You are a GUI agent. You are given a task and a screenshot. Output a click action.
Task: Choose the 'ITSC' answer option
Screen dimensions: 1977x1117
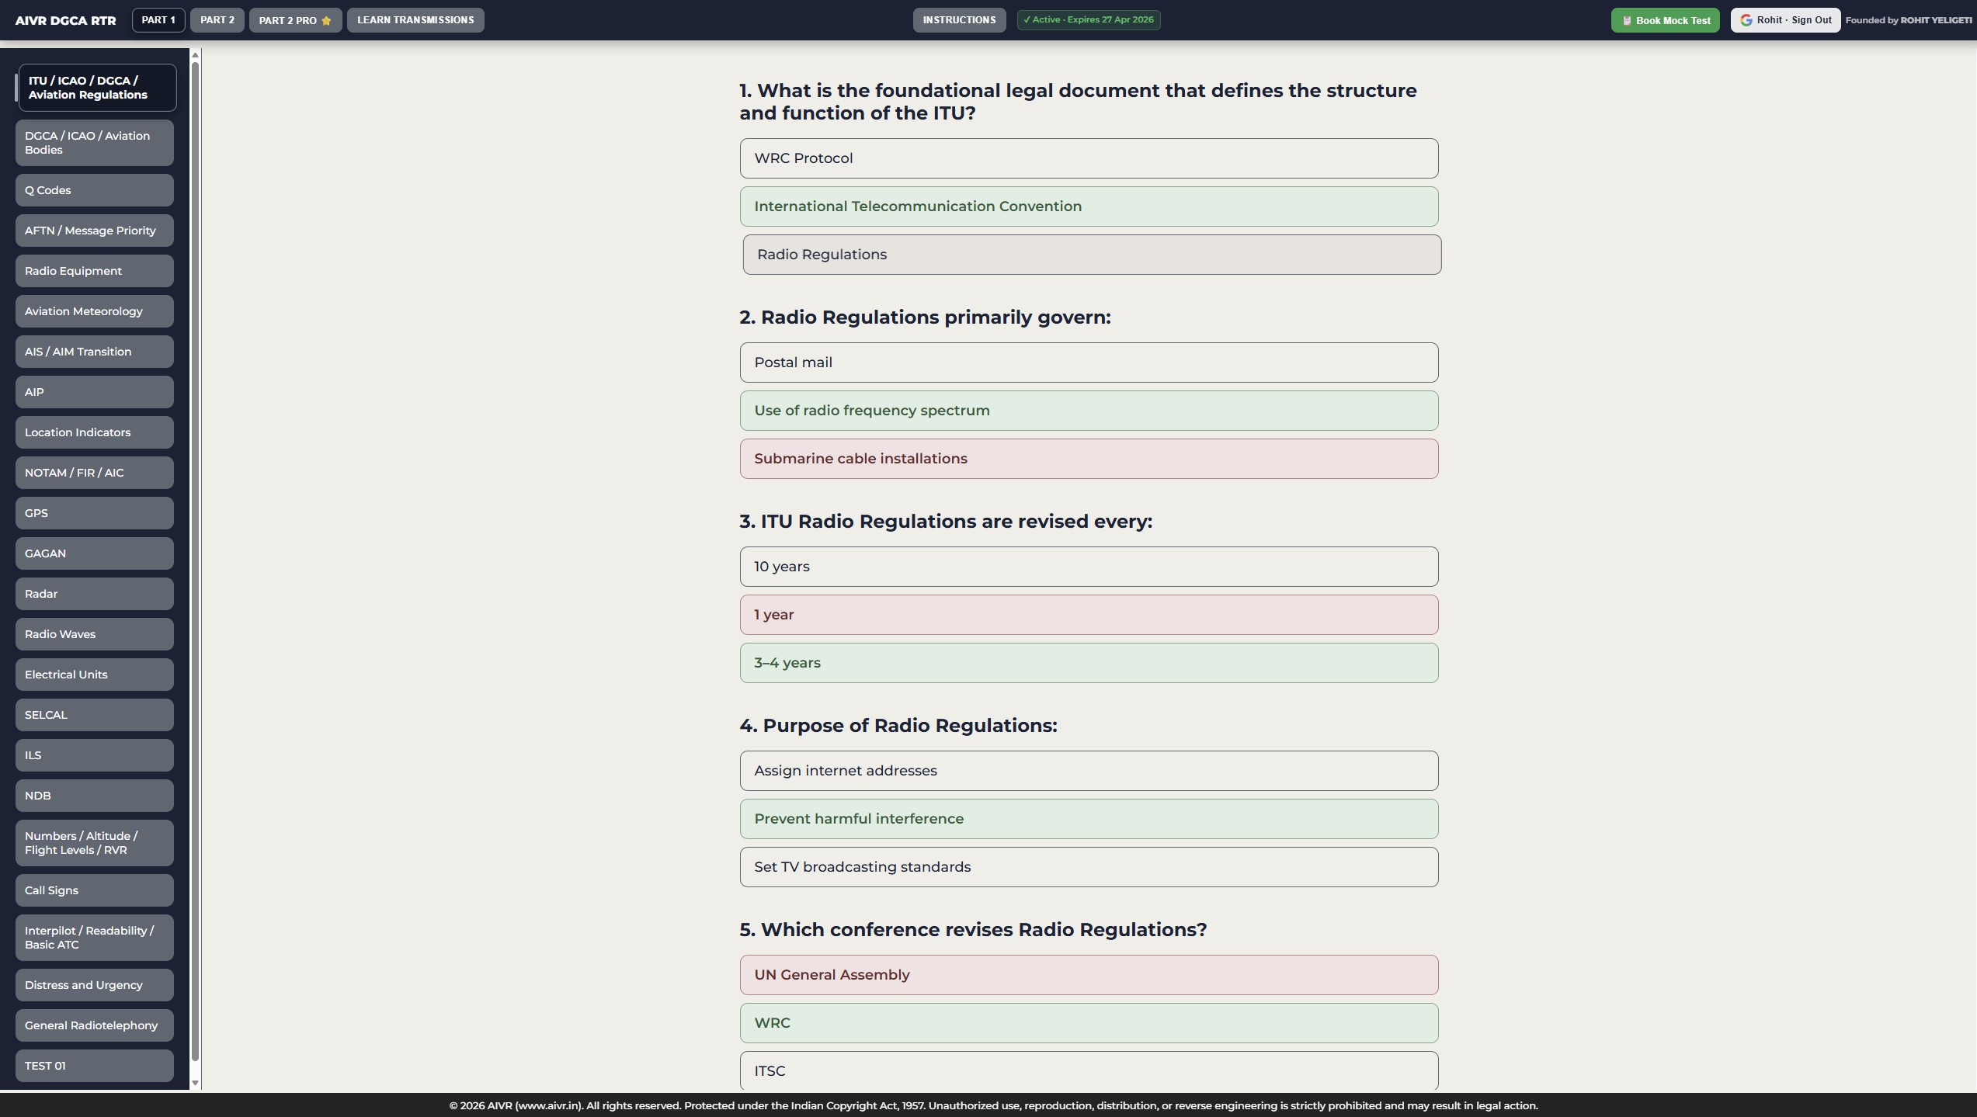tap(1088, 1070)
